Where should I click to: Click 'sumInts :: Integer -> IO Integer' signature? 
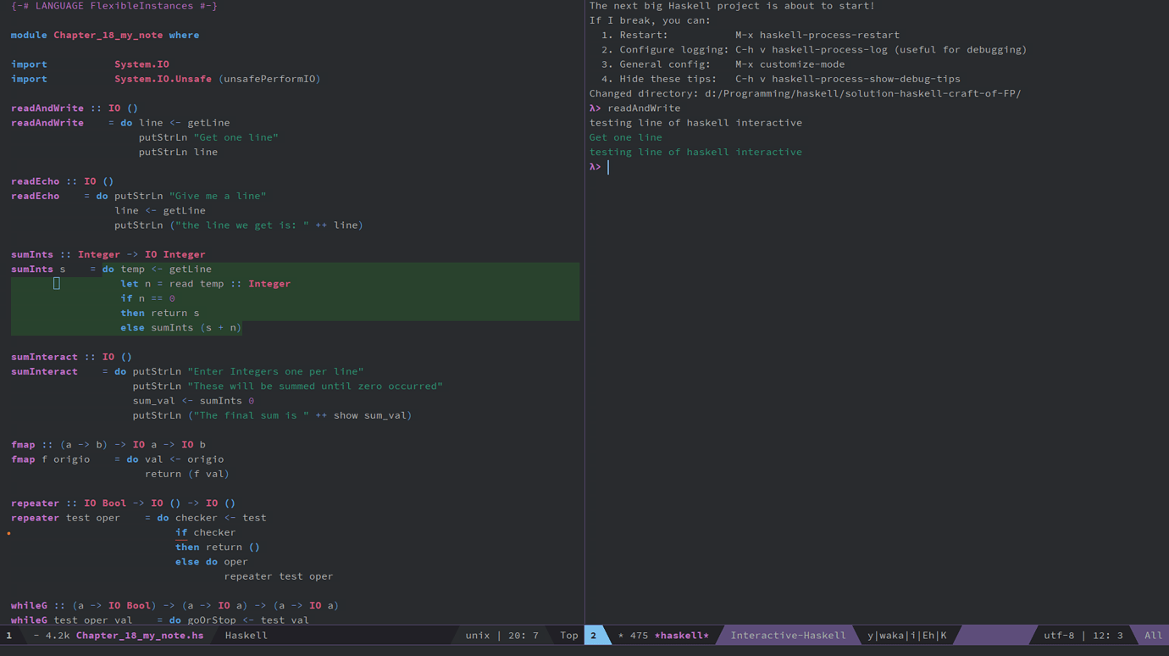108,254
